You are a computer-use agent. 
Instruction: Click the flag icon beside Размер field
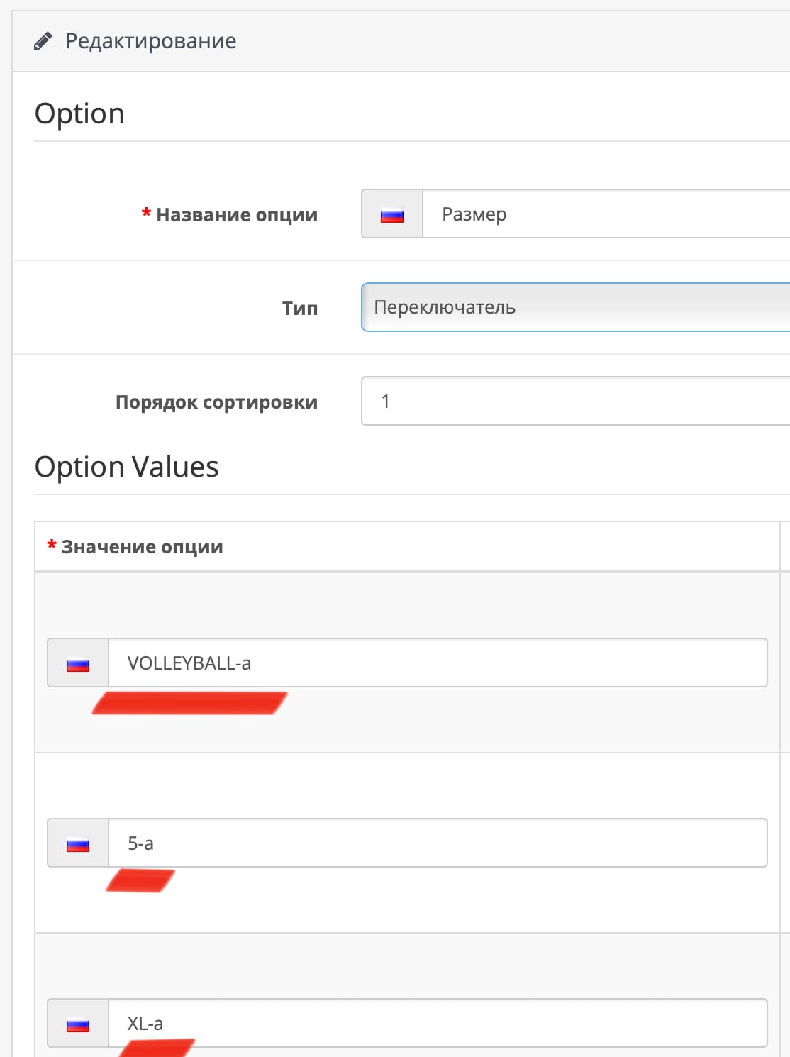click(392, 214)
